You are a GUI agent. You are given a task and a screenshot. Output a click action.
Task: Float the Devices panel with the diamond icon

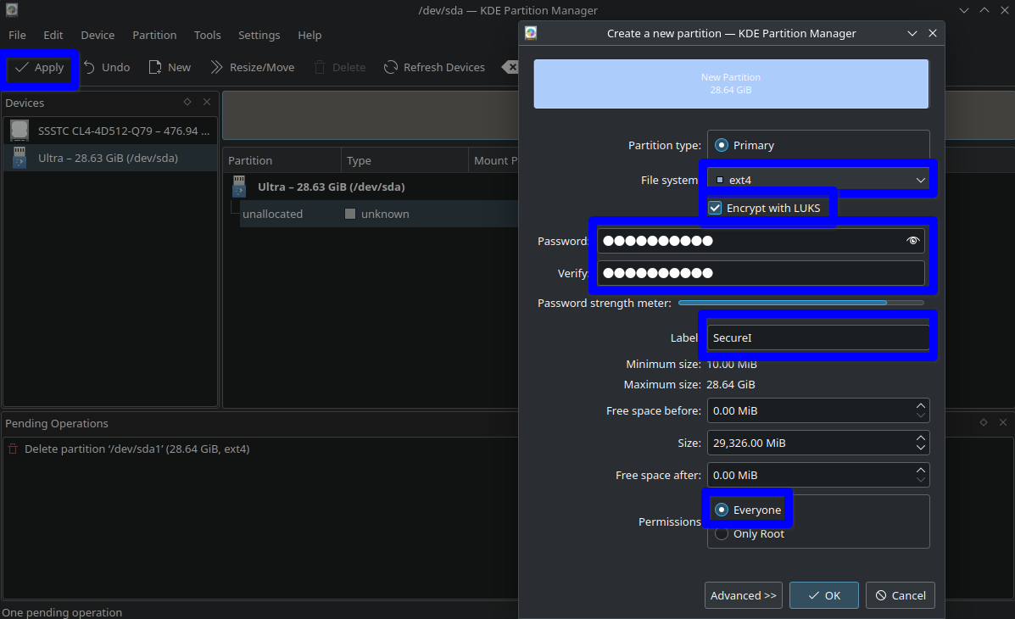[187, 102]
